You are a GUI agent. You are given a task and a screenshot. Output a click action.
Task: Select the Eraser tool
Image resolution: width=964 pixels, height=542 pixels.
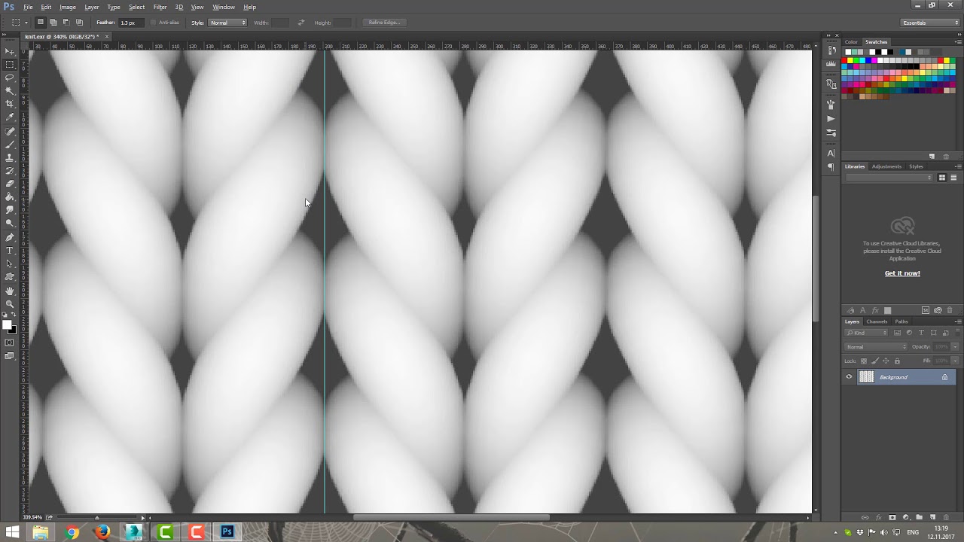coord(10,184)
